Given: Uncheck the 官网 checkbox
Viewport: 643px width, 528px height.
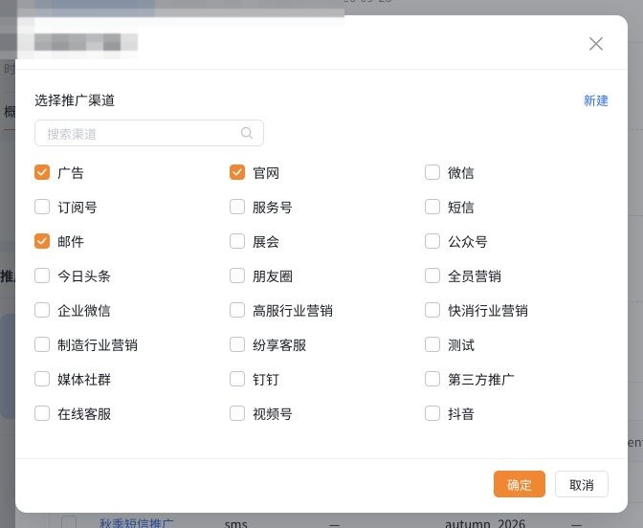Looking at the screenshot, I should [237, 172].
